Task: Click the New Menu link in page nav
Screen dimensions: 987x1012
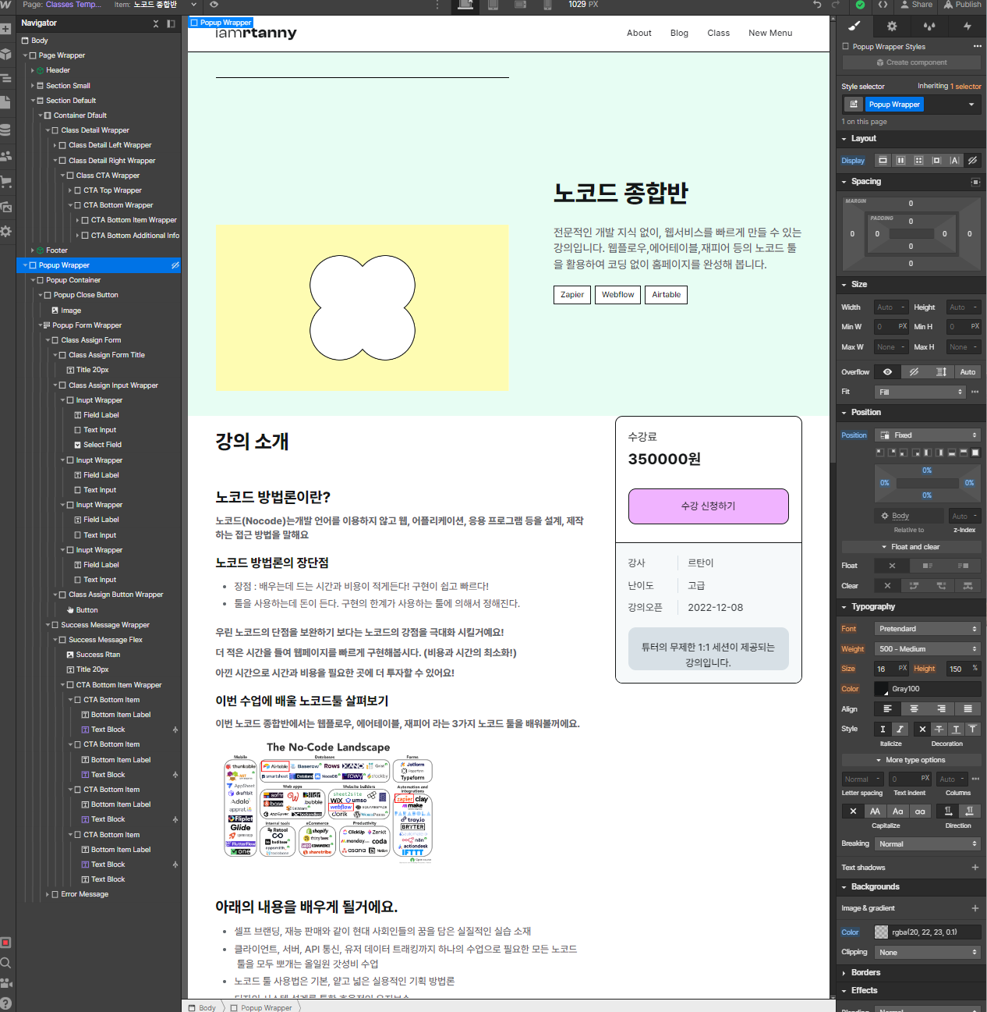Action: point(770,33)
